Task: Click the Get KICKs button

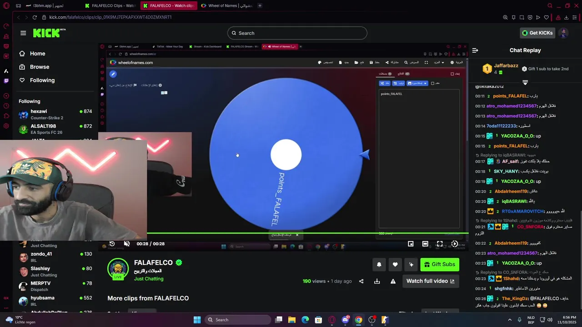Action: pos(537,33)
